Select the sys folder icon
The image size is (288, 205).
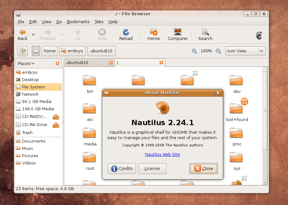(236, 157)
